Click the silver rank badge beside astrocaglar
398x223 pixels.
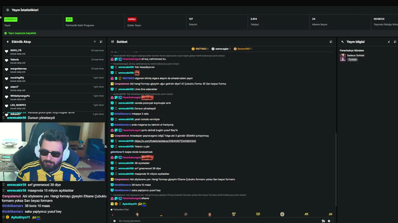213,49
